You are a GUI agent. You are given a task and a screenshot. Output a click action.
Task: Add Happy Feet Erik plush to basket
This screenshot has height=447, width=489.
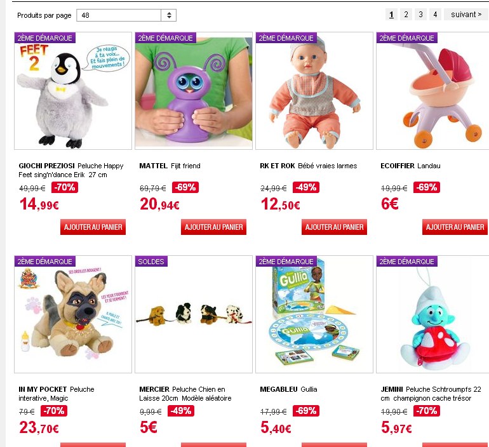click(x=93, y=227)
